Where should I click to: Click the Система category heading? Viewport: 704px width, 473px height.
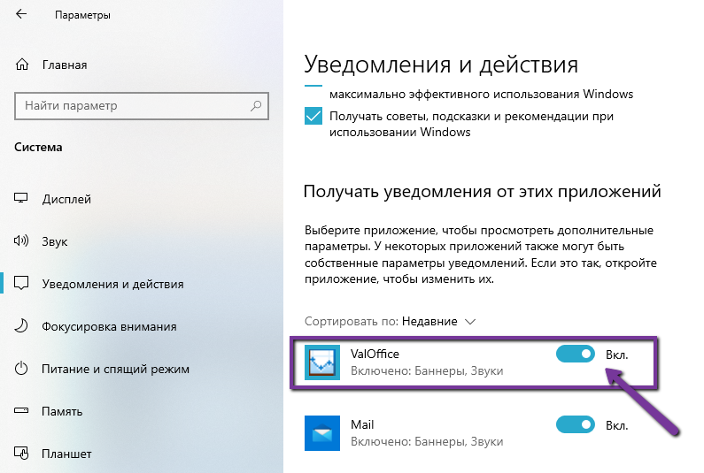tap(38, 147)
